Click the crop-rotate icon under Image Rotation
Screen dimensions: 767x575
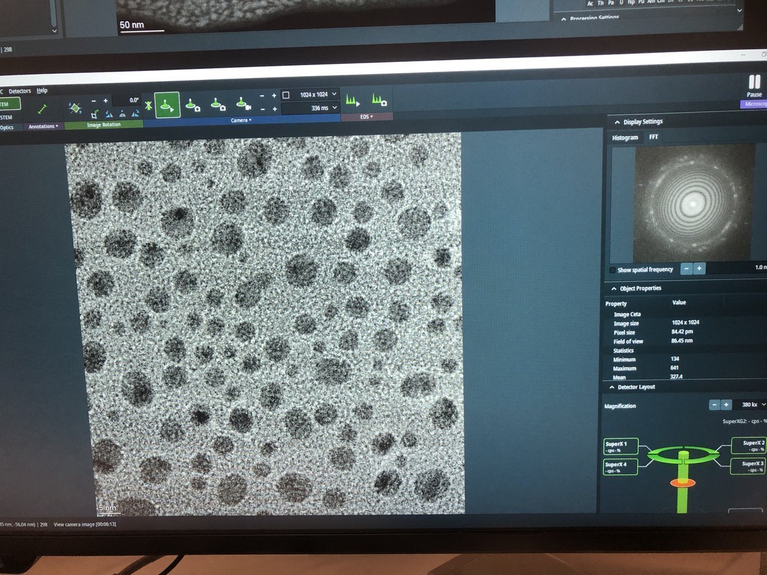pyautogui.click(x=94, y=113)
